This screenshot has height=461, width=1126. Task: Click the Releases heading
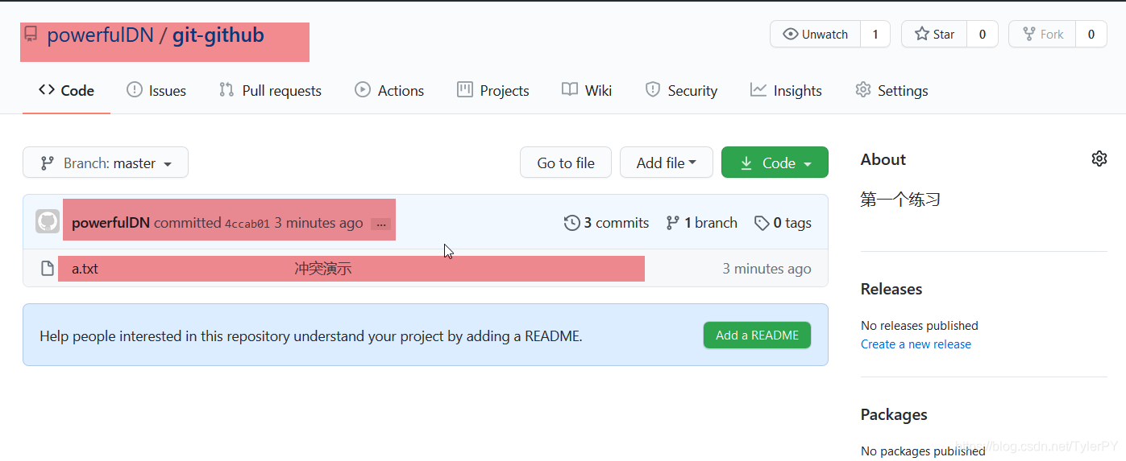tap(891, 289)
